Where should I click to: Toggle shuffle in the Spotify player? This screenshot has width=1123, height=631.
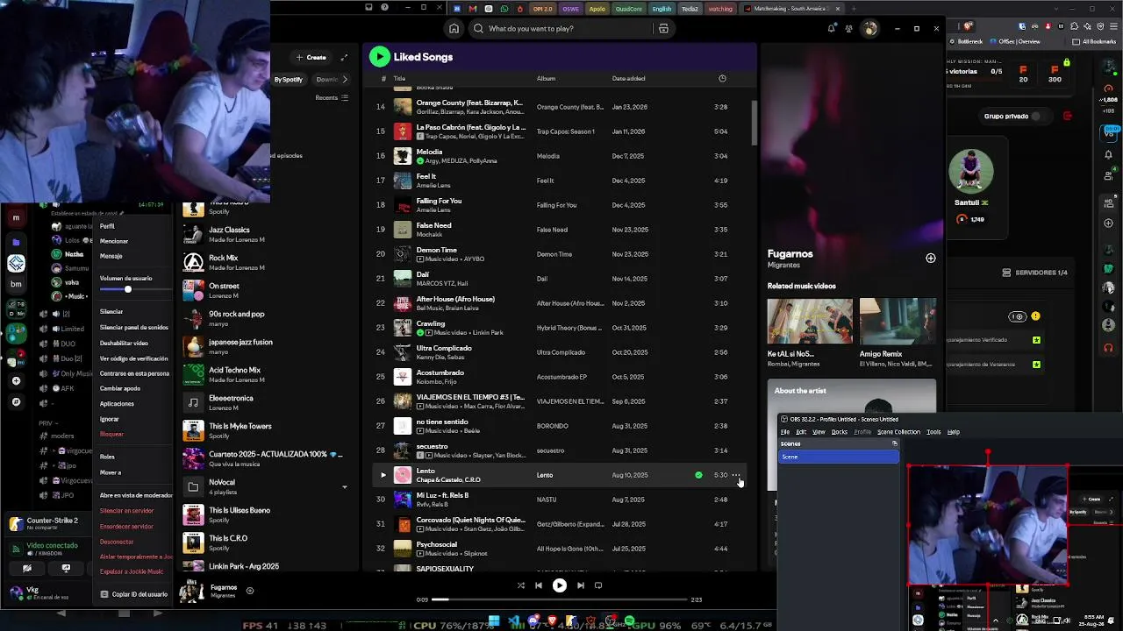point(521,585)
